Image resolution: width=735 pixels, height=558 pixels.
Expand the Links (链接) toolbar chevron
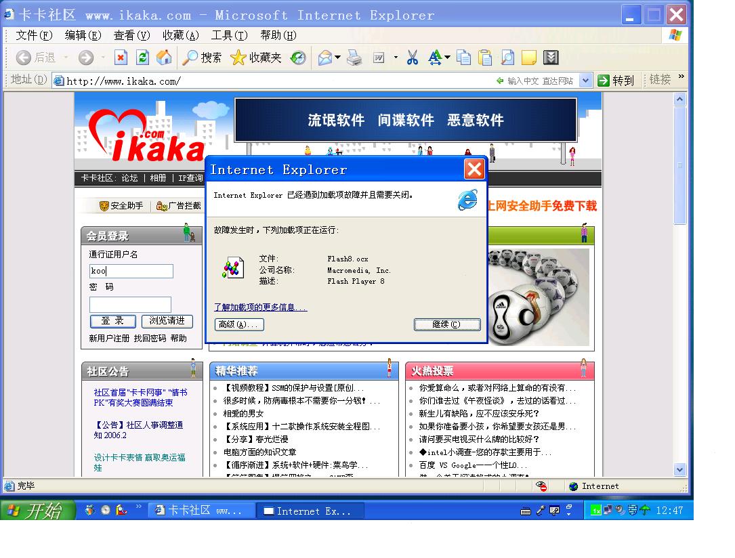coord(681,77)
